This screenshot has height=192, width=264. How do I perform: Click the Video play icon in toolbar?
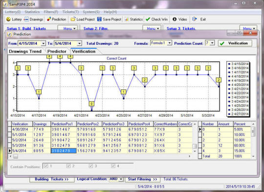[x=175, y=19]
